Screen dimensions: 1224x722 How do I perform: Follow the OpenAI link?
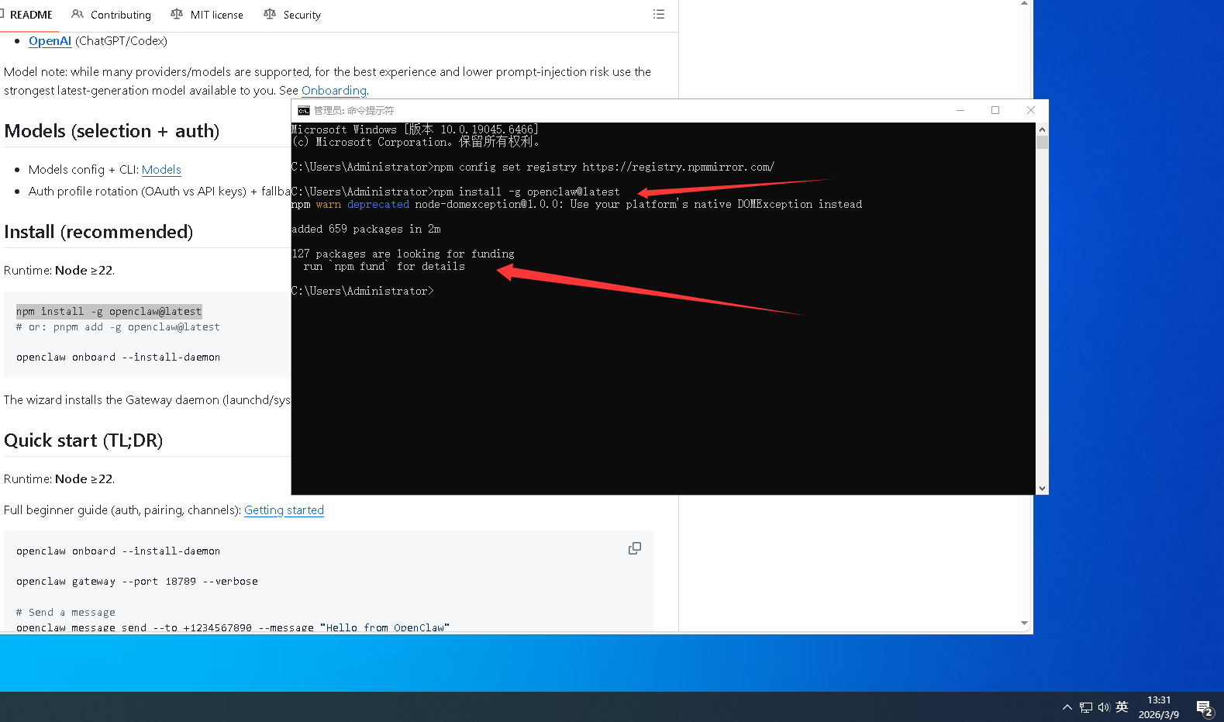click(x=50, y=41)
